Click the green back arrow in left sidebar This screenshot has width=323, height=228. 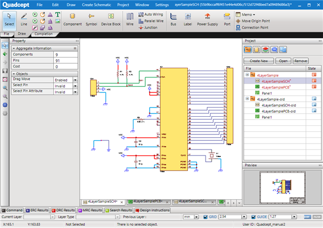pos(5,54)
